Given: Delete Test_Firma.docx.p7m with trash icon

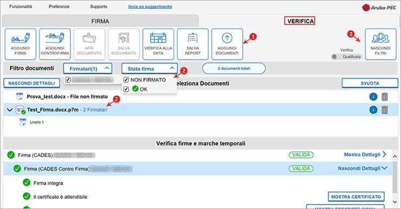Looking at the screenshot, I should [x=385, y=110].
